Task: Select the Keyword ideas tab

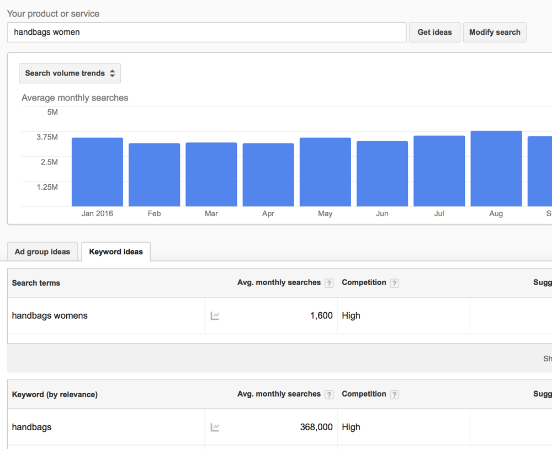Action: click(116, 252)
